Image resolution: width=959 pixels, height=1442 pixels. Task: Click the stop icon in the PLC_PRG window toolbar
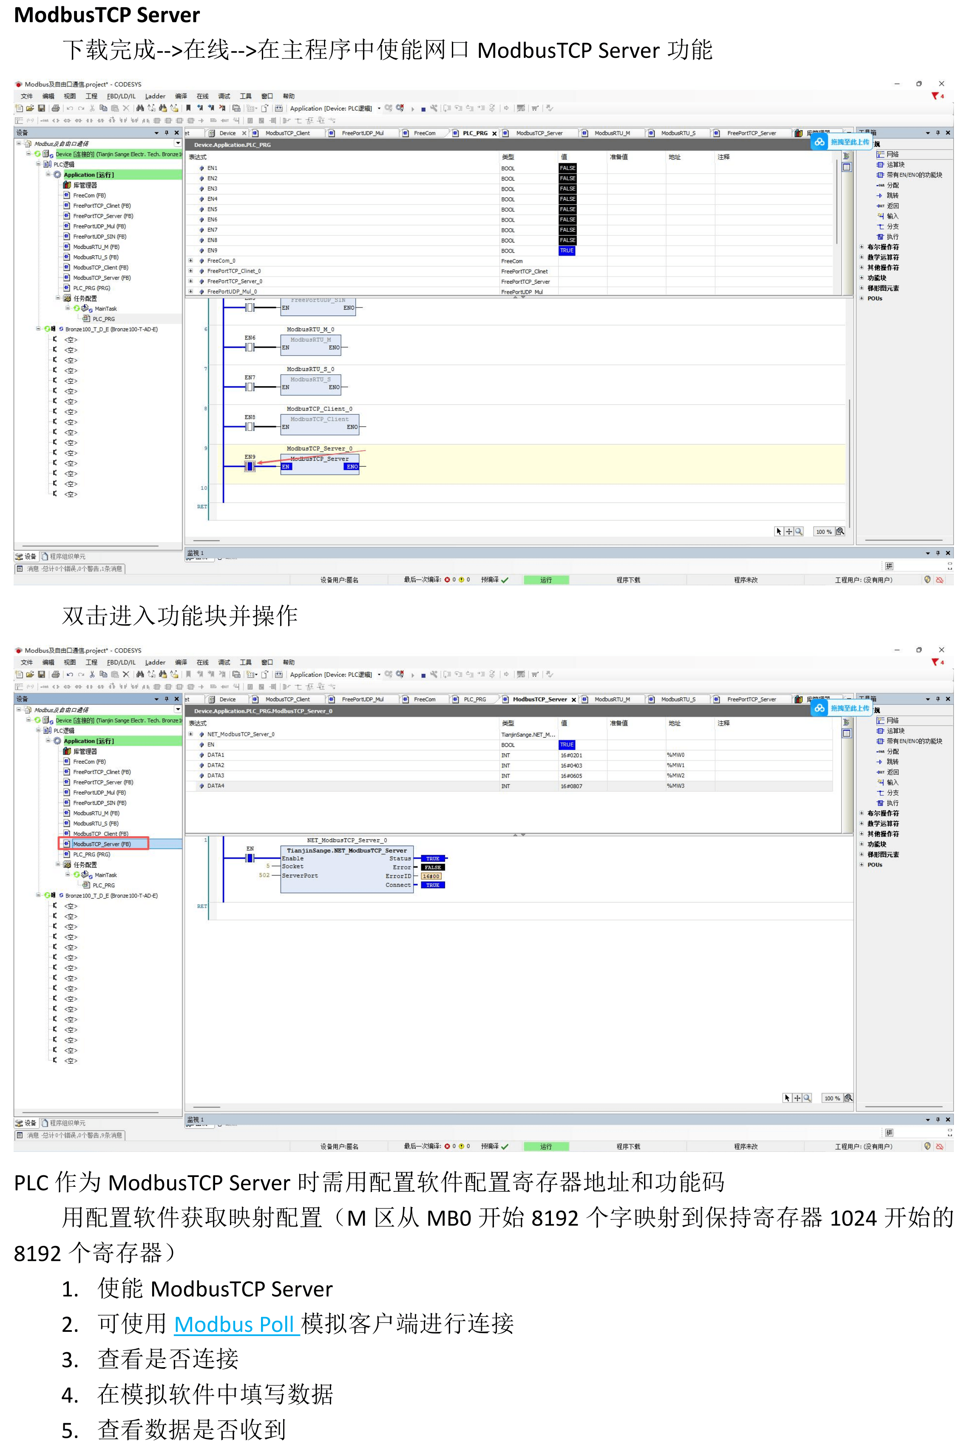[423, 109]
